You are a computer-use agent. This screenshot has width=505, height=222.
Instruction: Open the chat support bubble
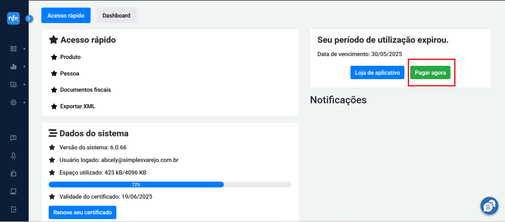click(489, 206)
